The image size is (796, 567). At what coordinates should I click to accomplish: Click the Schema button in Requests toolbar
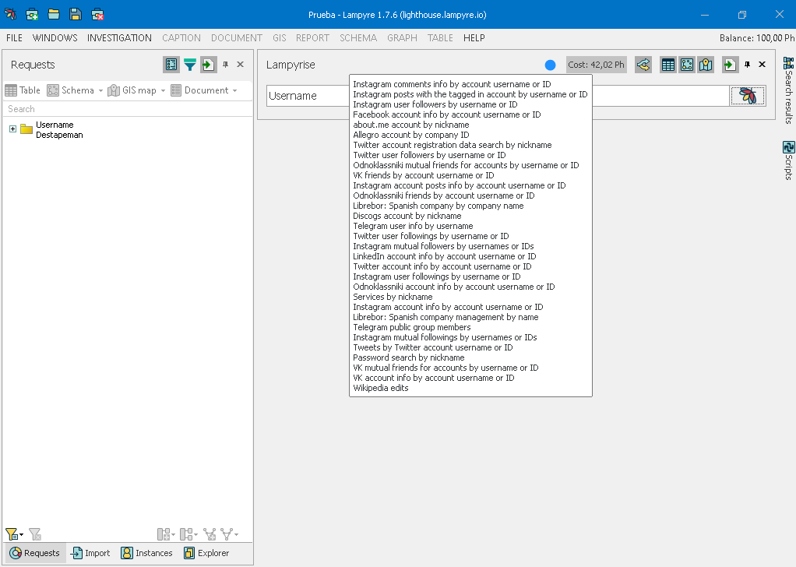pos(71,90)
